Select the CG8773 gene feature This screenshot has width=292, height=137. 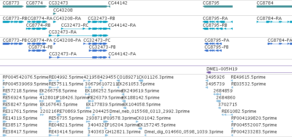(13, 6)
